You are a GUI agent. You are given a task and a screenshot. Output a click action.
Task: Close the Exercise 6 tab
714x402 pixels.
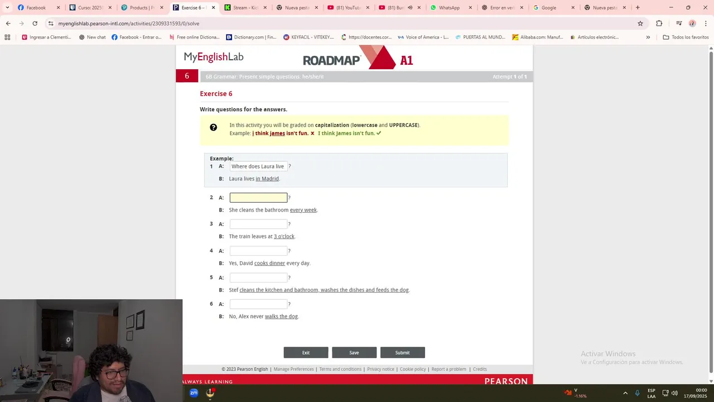coord(213,8)
